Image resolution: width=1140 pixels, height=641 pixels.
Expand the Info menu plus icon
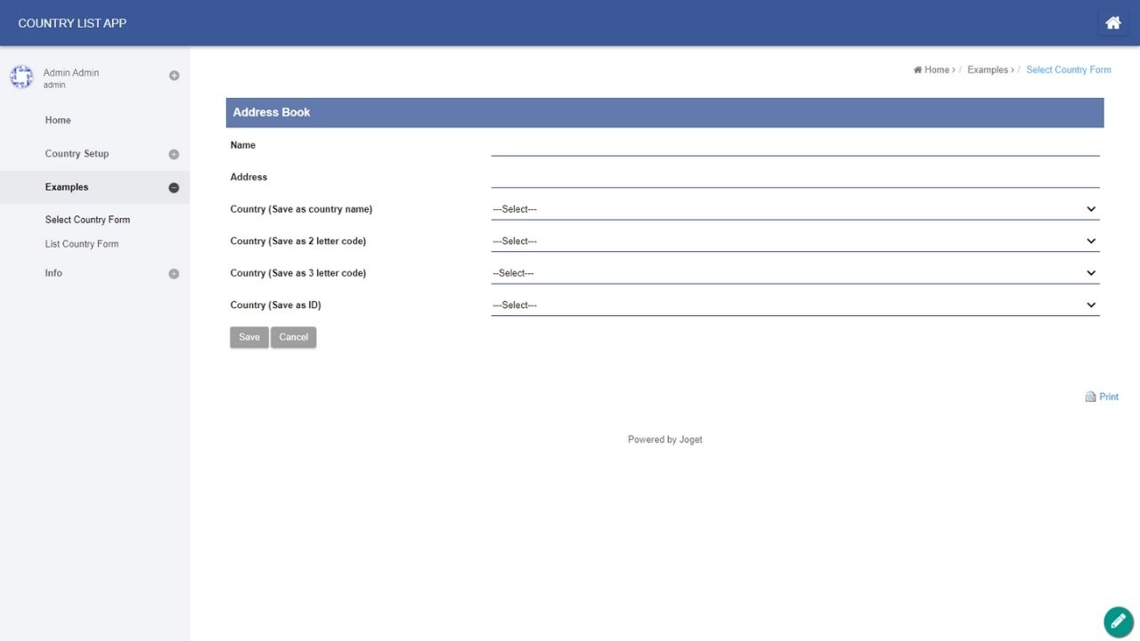click(174, 274)
